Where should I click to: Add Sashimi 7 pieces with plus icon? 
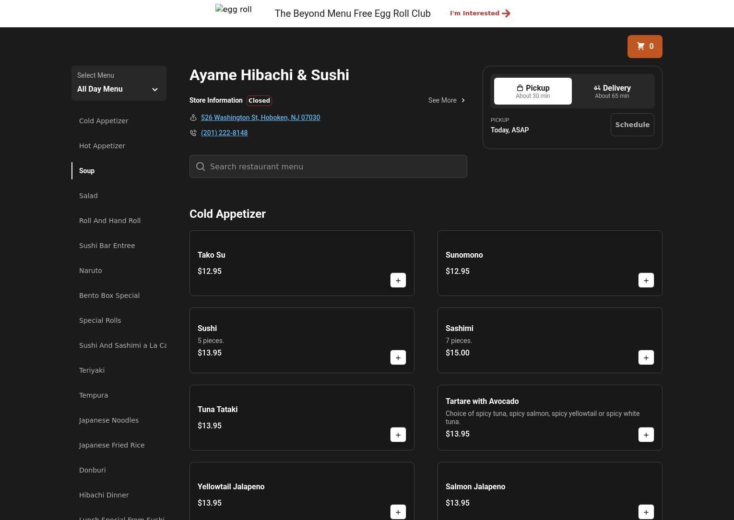[x=646, y=358]
